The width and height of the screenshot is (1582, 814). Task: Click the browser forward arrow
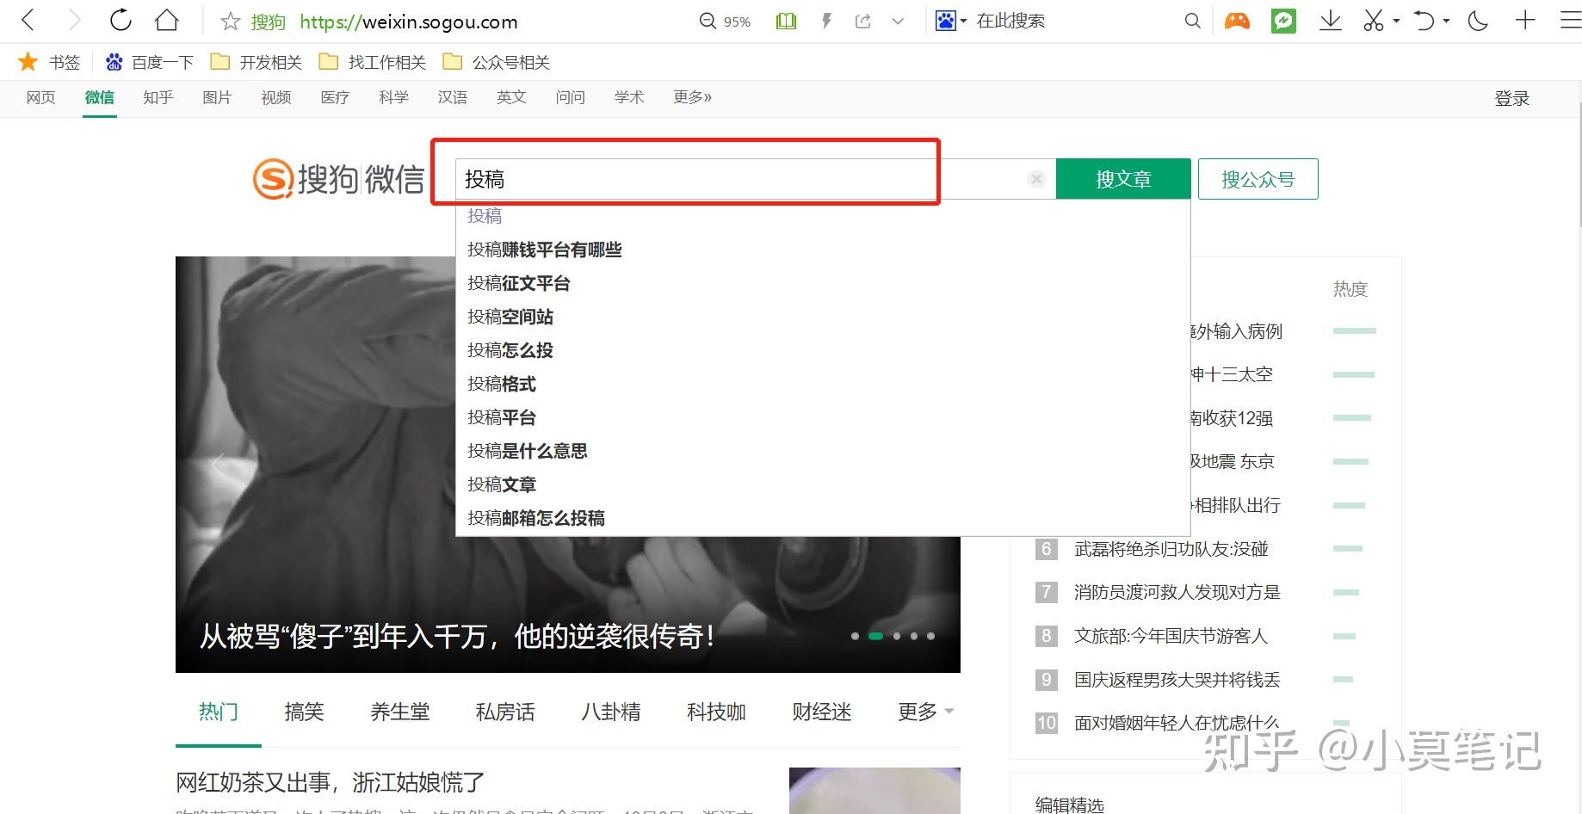tap(74, 21)
